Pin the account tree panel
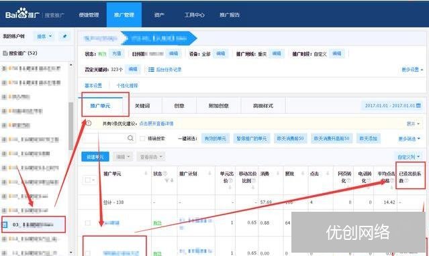The image size is (429, 256). click(64, 36)
